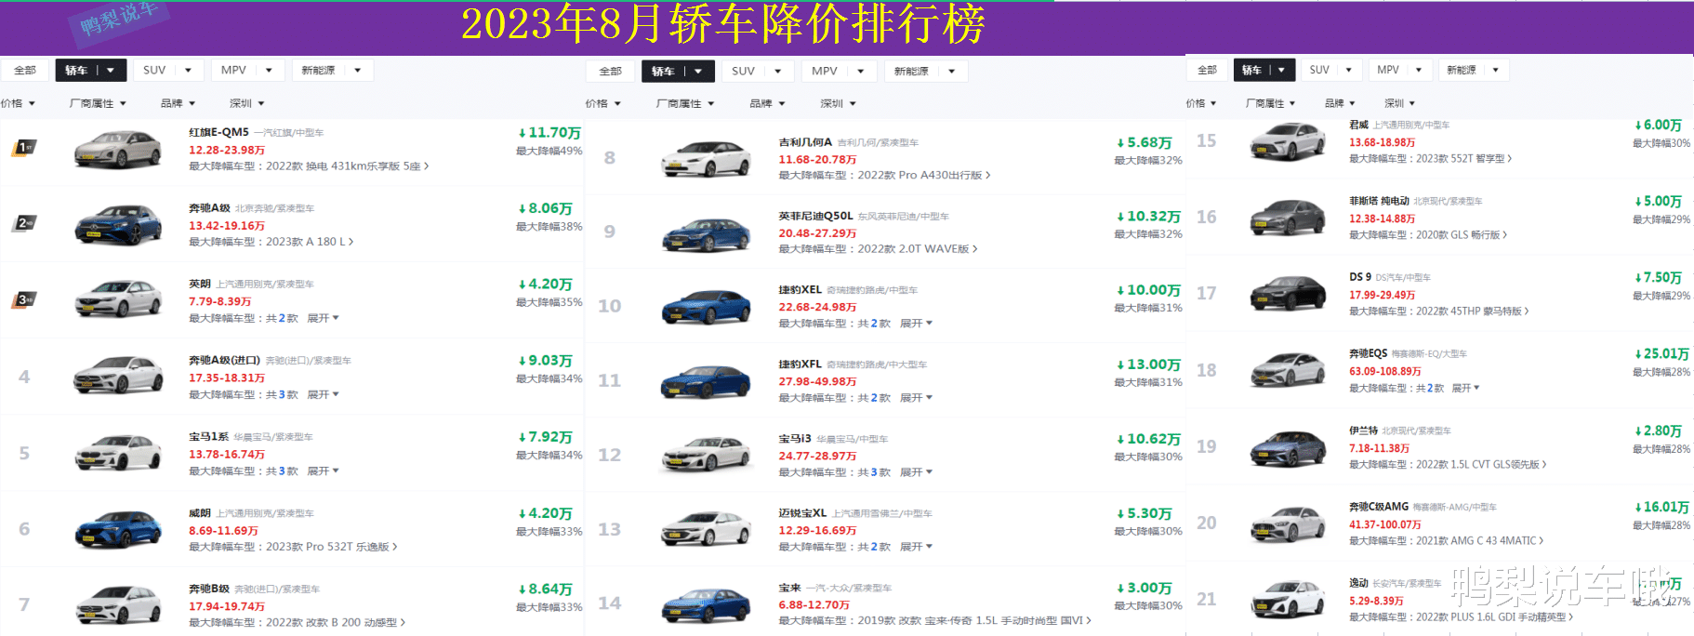This screenshot has width=1694, height=636.
Task: Expand the 品牌 filter in the left panel
Action: click(x=178, y=103)
